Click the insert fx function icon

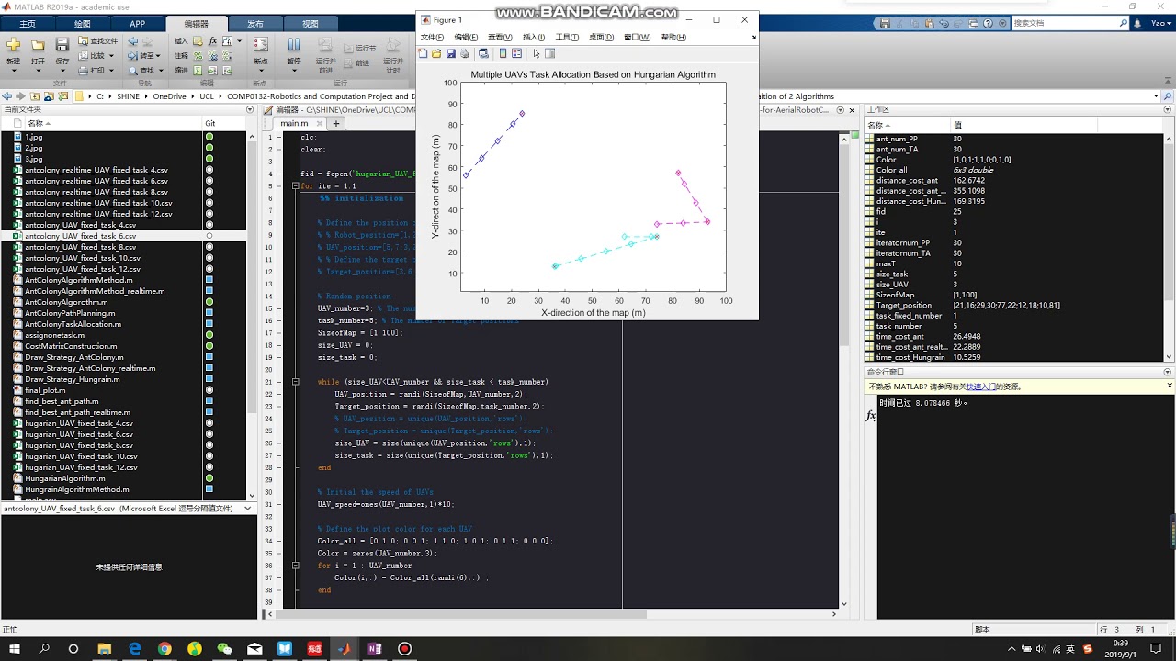(213, 41)
